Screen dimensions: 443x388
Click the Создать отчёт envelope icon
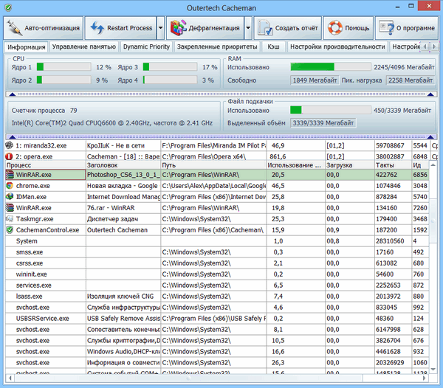(266, 29)
